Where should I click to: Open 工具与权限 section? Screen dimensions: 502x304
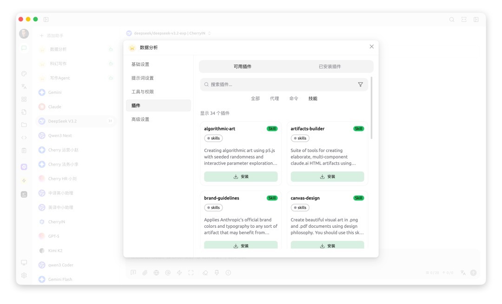pyautogui.click(x=159, y=92)
